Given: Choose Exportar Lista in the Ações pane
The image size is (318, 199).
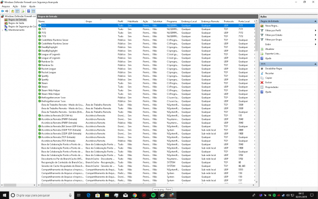Looking at the screenshot, I should click(x=273, y=54).
